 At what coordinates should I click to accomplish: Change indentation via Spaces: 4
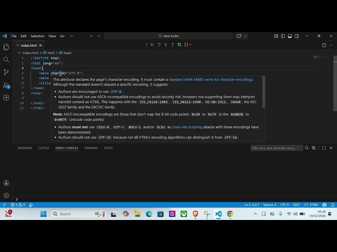(x=270, y=205)
